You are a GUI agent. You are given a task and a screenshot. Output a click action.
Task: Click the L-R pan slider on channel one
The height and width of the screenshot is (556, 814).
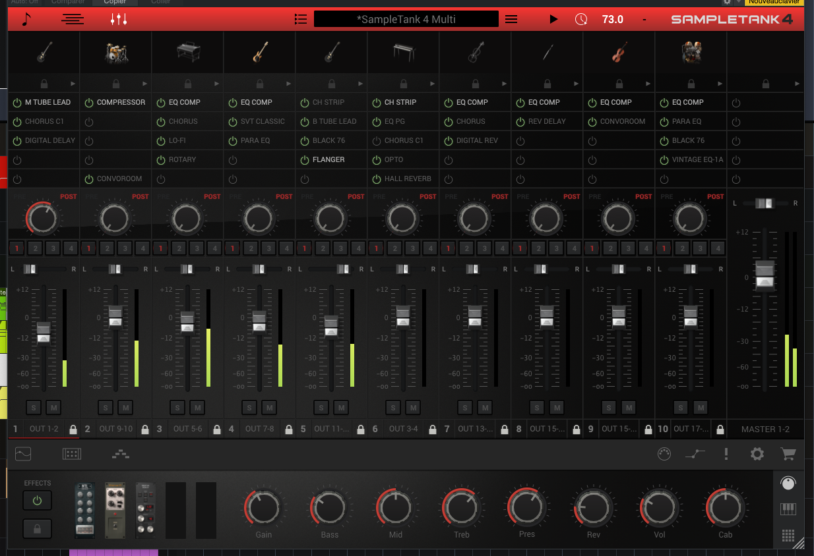(x=29, y=269)
